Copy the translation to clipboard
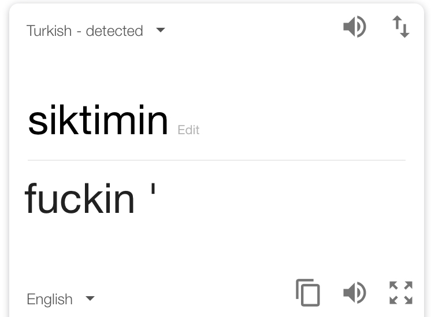431x317 pixels. 308,293
